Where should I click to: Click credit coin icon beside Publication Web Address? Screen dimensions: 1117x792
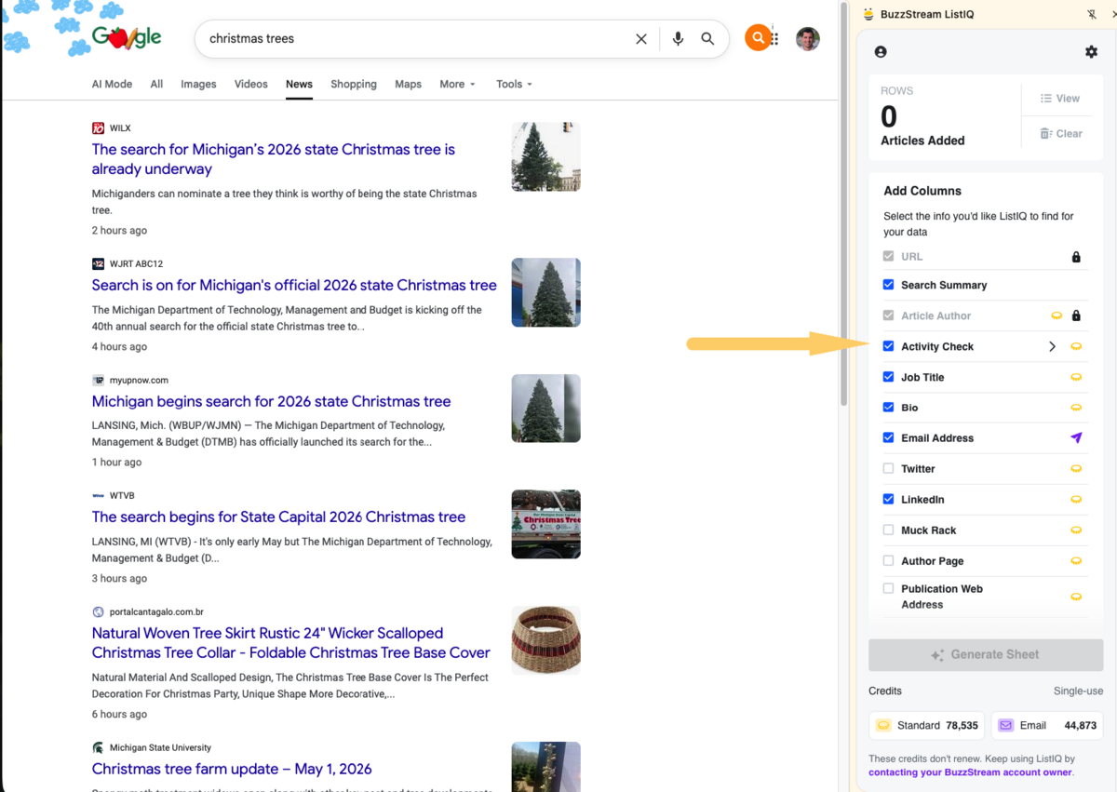(1076, 597)
